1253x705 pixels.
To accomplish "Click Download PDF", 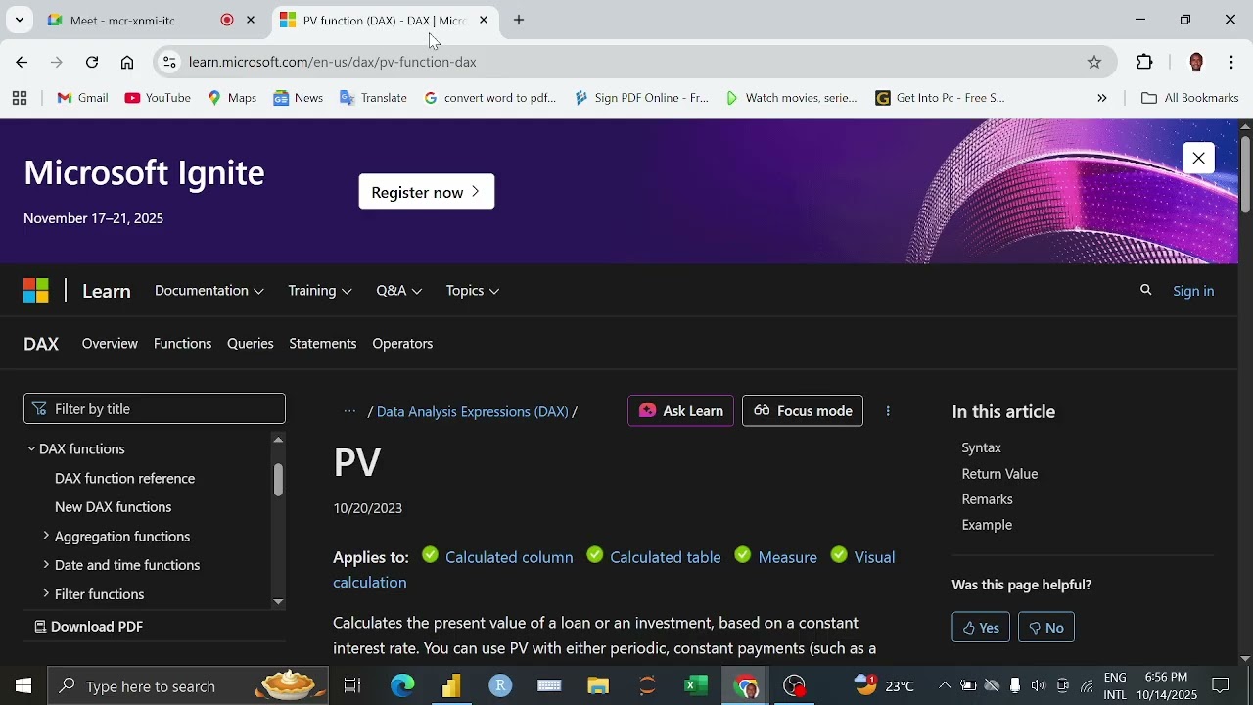I will click(x=89, y=627).
